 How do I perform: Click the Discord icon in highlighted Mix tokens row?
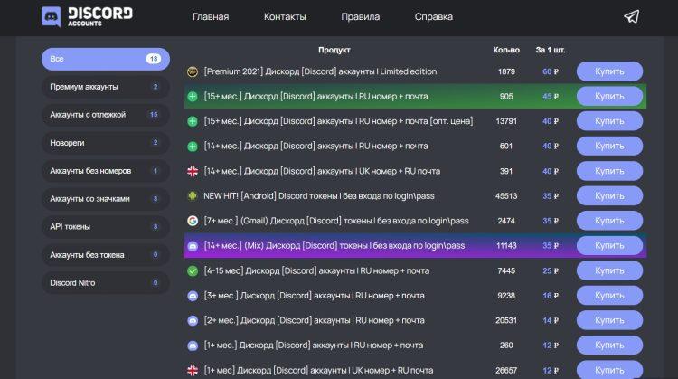click(x=192, y=245)
